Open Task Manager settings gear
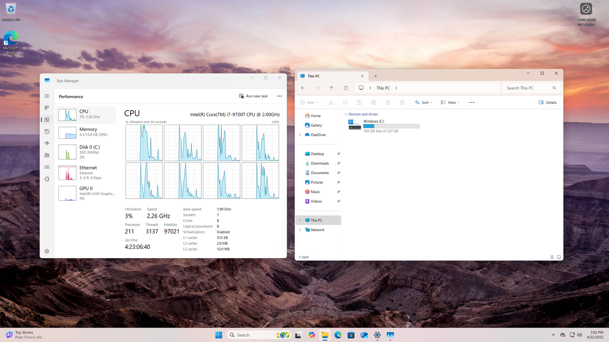This screenshot has width=609, height=342. 47,251
